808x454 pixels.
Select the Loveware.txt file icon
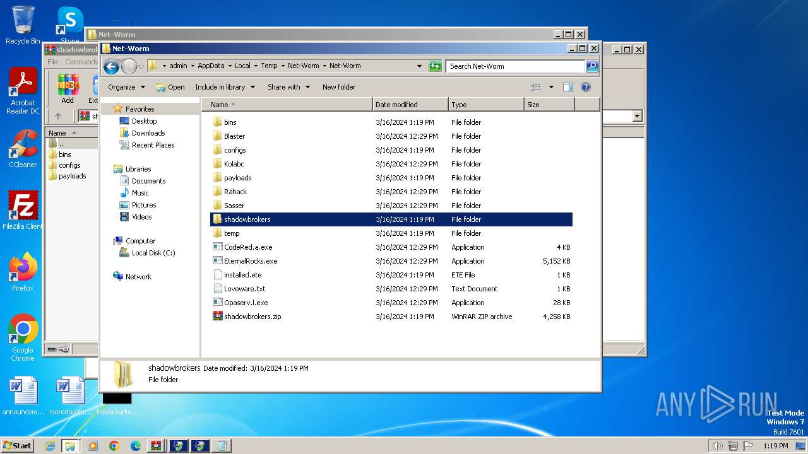217,289
